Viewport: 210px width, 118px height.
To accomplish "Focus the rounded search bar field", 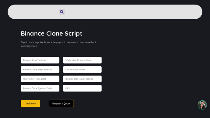I will pos(105,12).
